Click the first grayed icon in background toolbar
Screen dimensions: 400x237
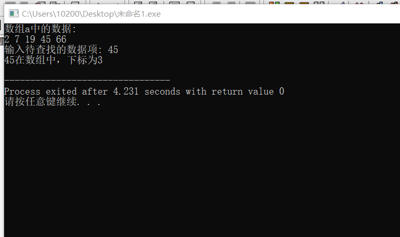click(x=10, y=3)
